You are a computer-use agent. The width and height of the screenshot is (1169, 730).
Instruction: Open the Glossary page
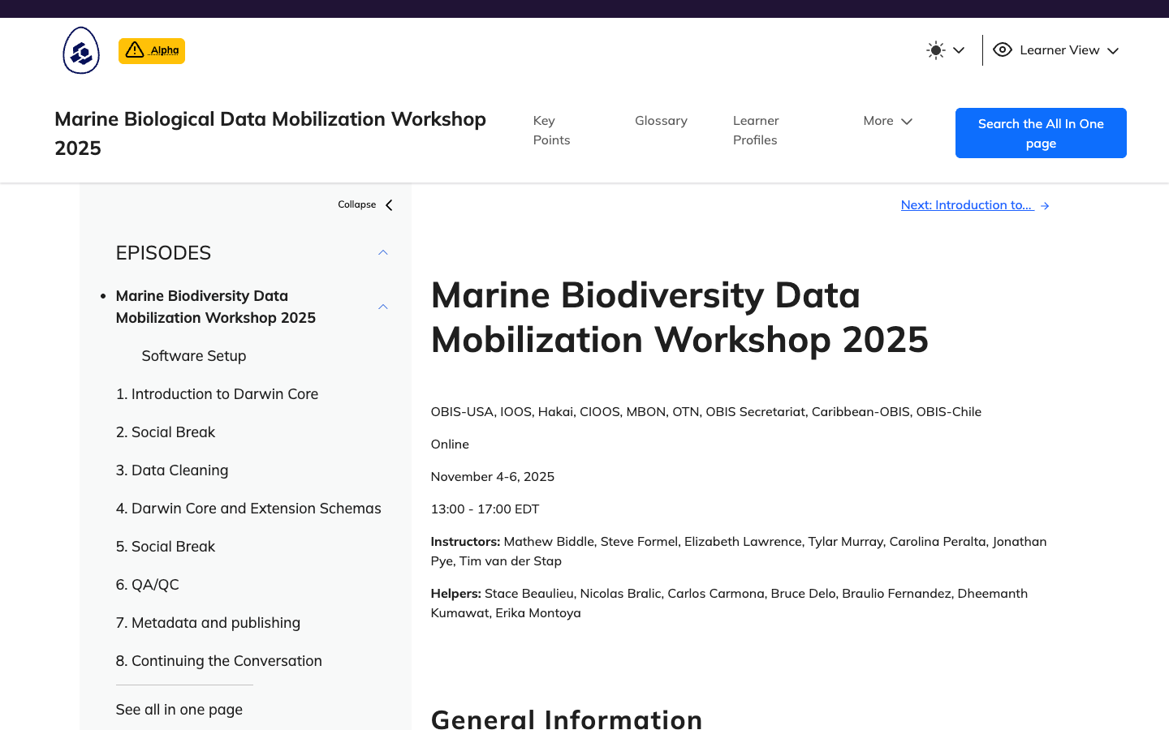pyautogui.click(x=661, y=120)
